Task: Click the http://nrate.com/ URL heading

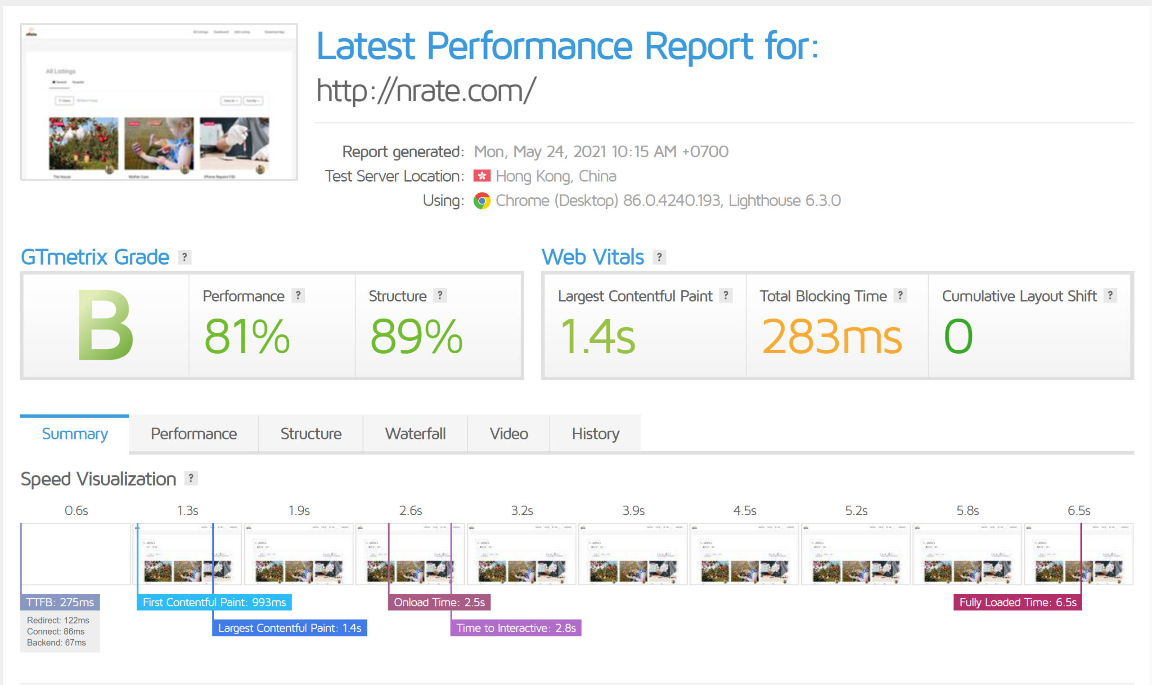Action: 426,90
